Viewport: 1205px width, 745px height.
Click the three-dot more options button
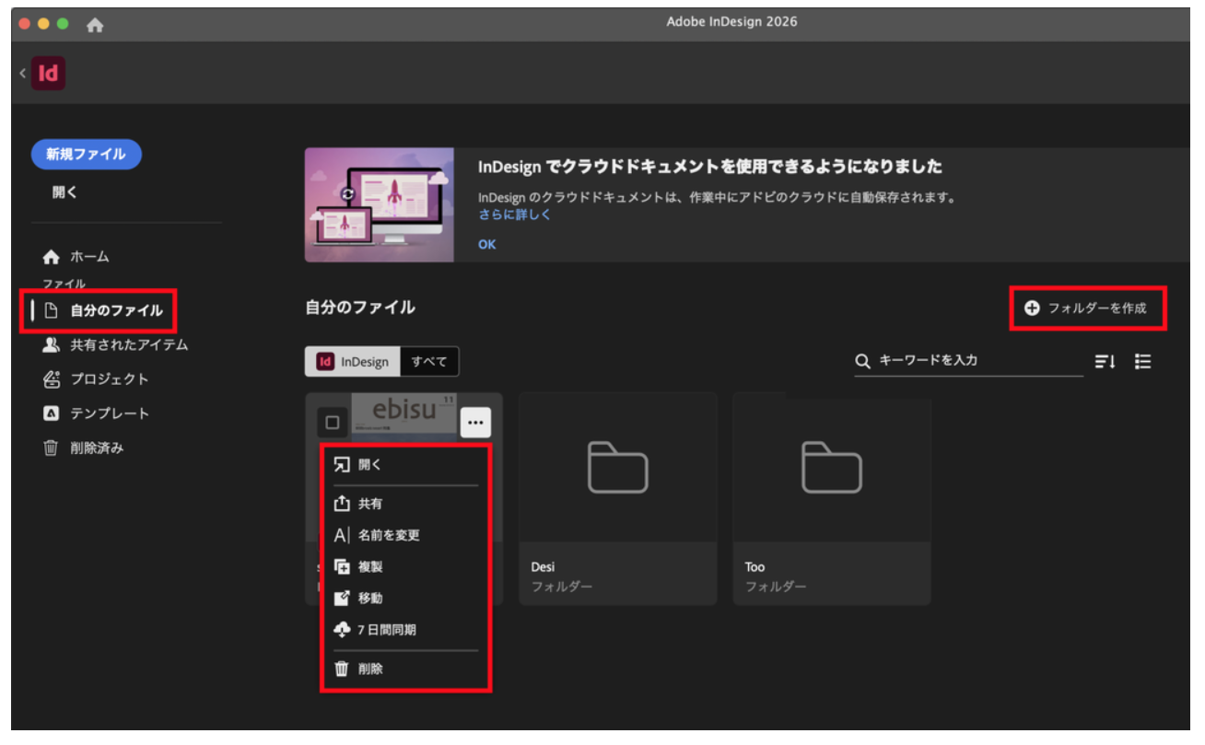[475, 423]
